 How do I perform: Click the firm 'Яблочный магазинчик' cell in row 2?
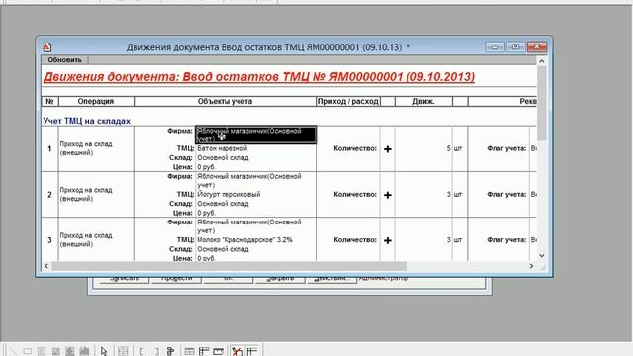[248, 180]
